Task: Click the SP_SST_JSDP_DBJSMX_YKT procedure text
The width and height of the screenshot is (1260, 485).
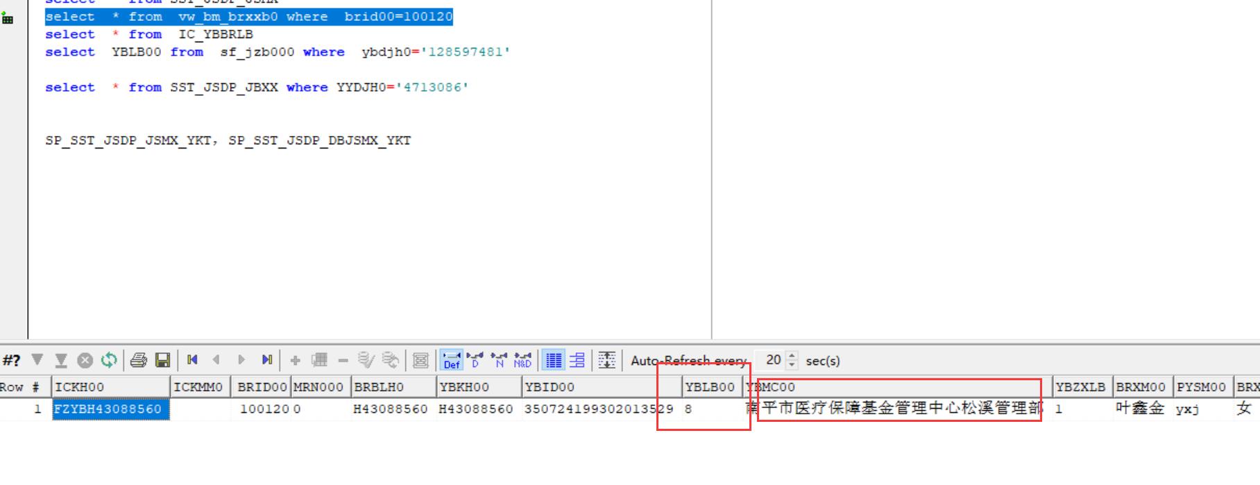Action: click(x=320, y=141)
